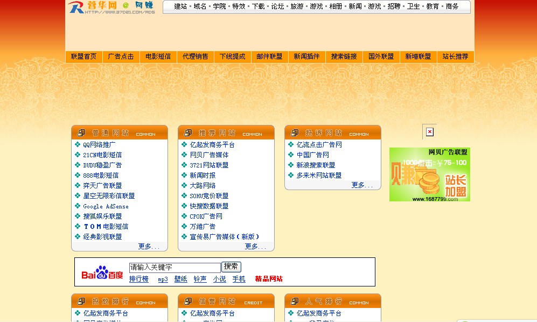Open the TOM电影短信 link

(106, 227)
